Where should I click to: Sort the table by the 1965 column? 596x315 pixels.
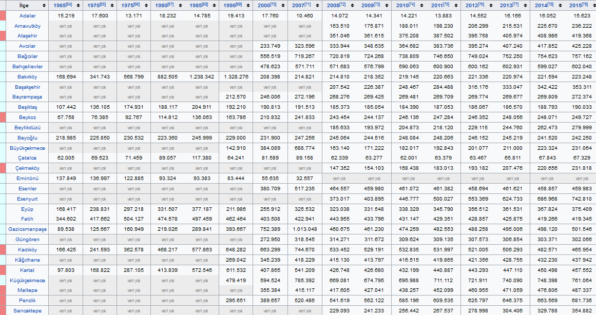coord(78,5)
